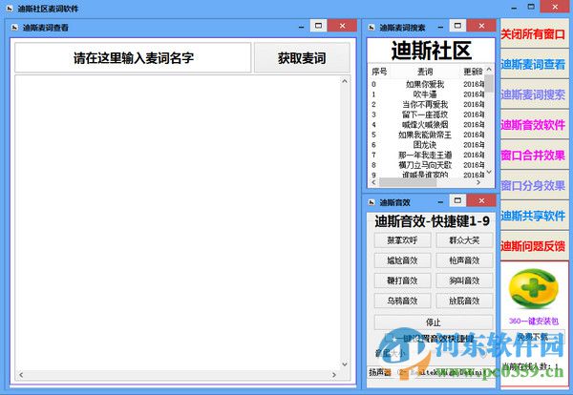573x395 pixels.
Task: Click the 更新 column header
Action: 472,72
